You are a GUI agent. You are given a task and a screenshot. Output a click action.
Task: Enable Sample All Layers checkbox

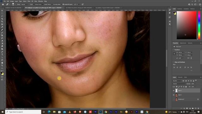tap(63, 4)
